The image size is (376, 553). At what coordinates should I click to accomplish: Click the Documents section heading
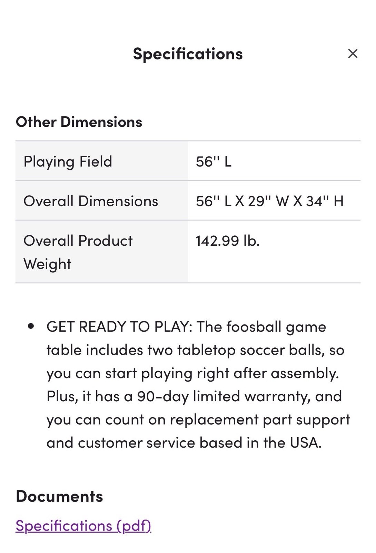(x=59, y=496)
